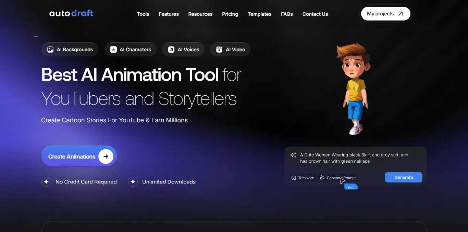
Task: Open the Tools menu
Action: tap(143, 14)
